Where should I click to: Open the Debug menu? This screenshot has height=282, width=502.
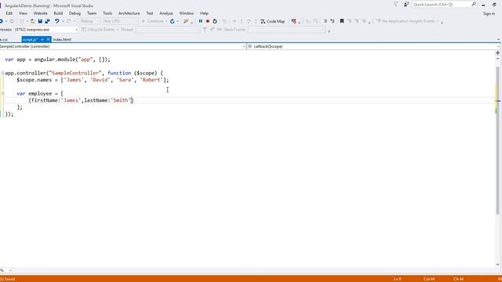click(x=75, y=13)
